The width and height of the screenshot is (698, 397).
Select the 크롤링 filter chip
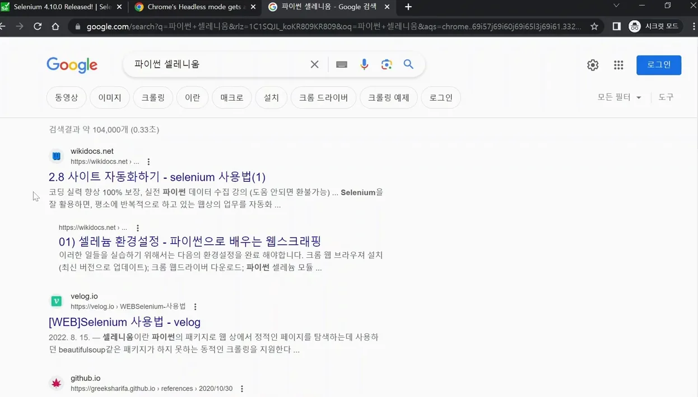pyautogui.click(x=153, y=97)
